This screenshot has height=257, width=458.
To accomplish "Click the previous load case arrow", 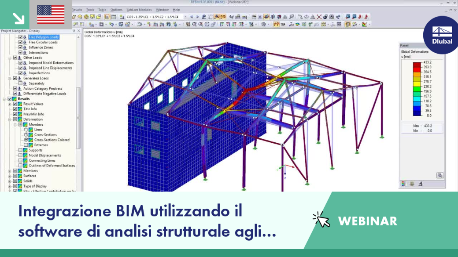I will (x=192, y=17).
